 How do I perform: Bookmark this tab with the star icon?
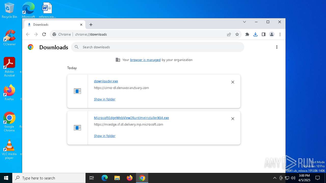237,34
